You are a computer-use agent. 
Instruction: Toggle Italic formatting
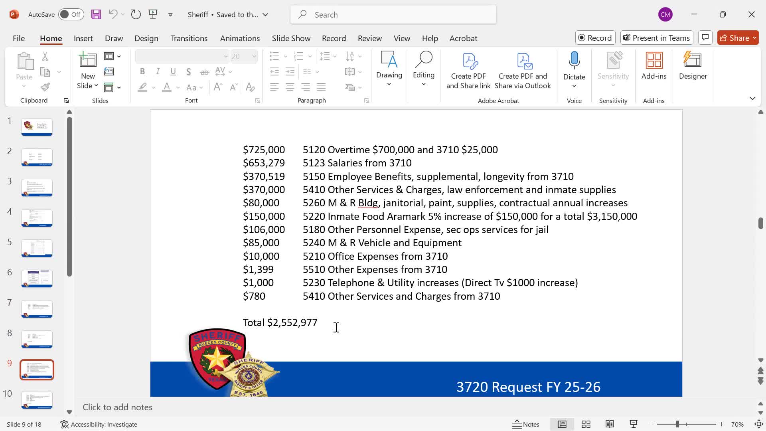[x=158, y=72]
